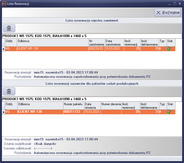
Task: Click the Odbiorca column header in the upper table
Action: click(x=53, y=43)
